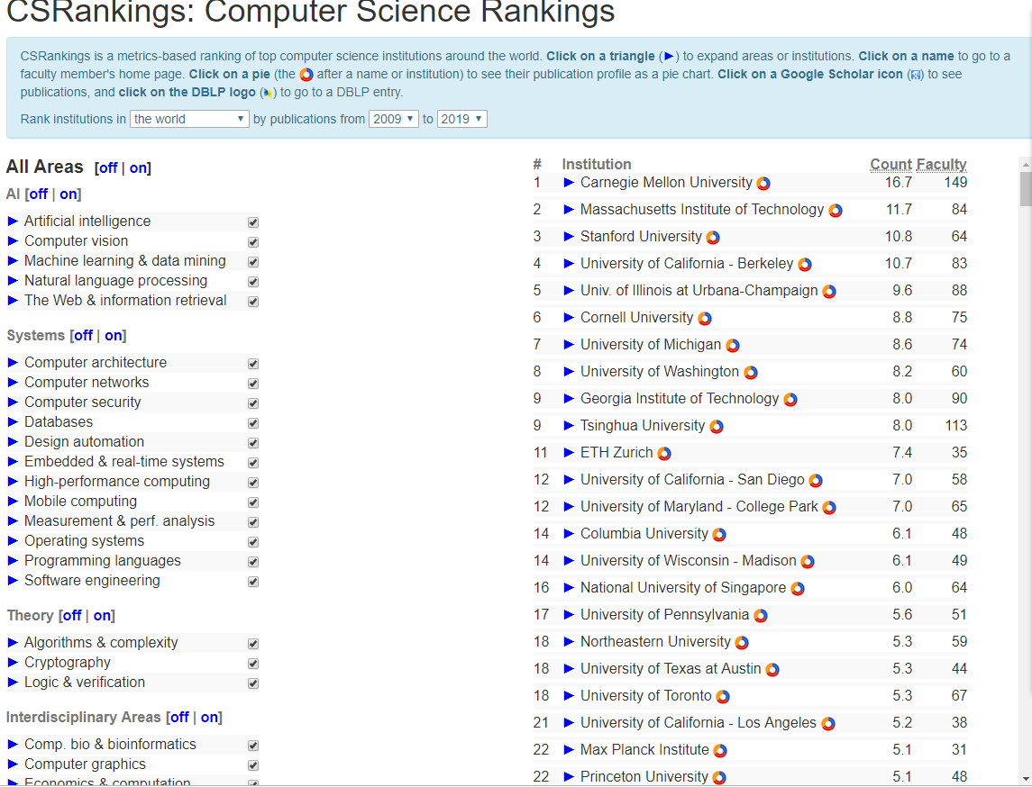Uncheck Machine learning & data mining
Screen dimensions: 1032x787
tap(253, 262)
